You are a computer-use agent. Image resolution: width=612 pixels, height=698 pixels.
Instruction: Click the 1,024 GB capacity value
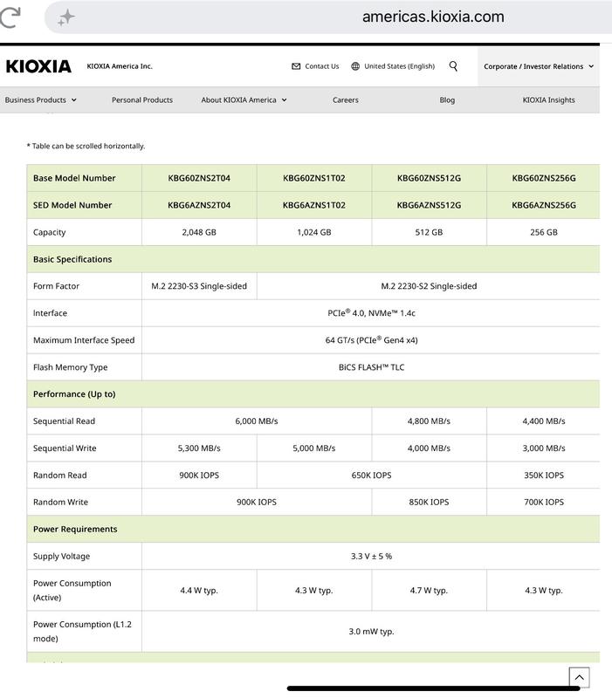click(x=314, y=232)
